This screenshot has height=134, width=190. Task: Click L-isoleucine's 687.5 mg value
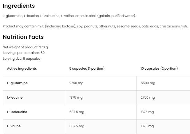coord(77,112)
